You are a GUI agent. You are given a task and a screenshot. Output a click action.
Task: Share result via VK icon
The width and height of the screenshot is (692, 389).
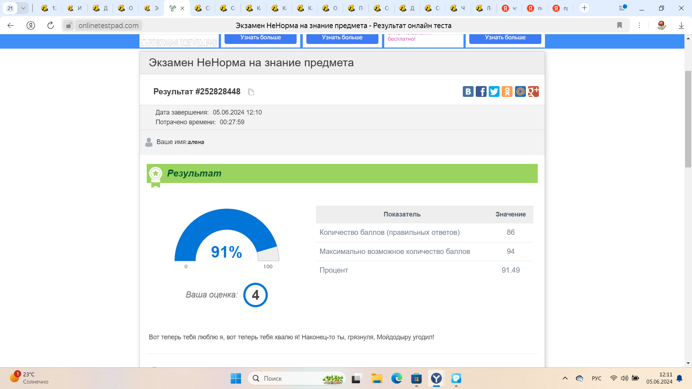click(468, 91)
